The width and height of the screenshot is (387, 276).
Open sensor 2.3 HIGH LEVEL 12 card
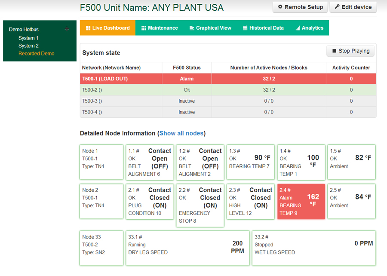251,202
